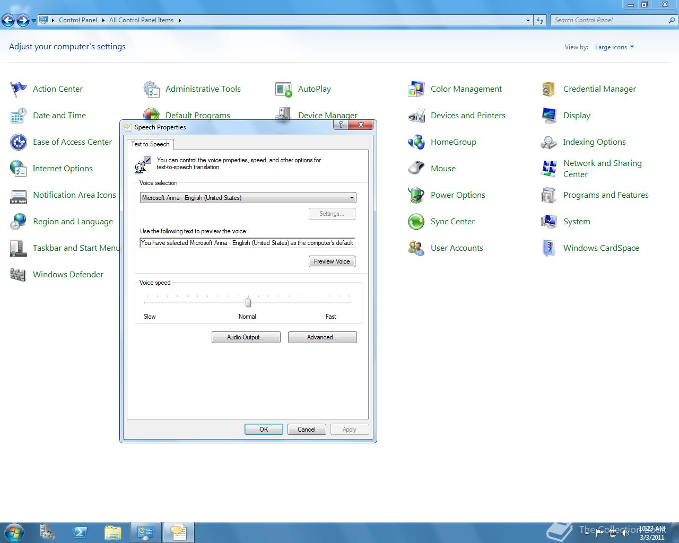The width and height of the screenshot is (679, 543).
Task: Open the Network and Sharing Center icon
Action: coord(549,169)
